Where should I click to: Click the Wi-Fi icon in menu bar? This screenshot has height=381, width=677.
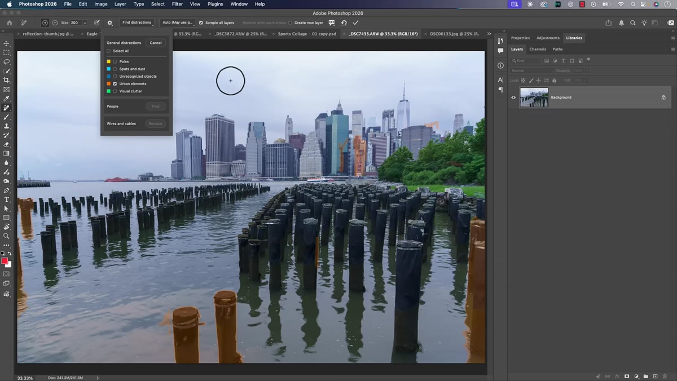click(x=621, y=4)
